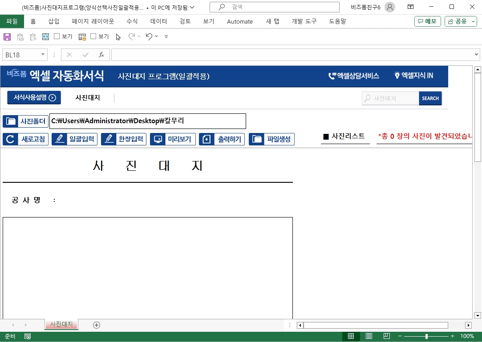The width and height of the screenshot is (482, 342).
Task: Click macro record icon in status bar
Action: click(x=27, y=337)
